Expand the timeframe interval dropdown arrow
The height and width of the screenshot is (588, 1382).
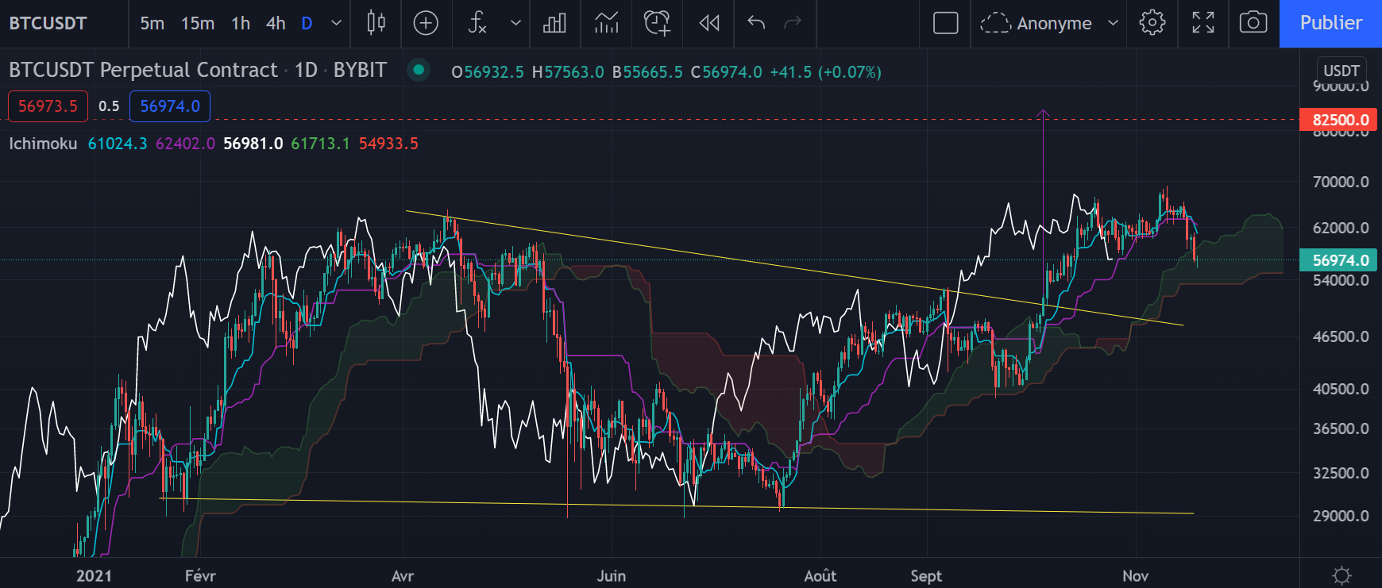[x=337, y=23]
